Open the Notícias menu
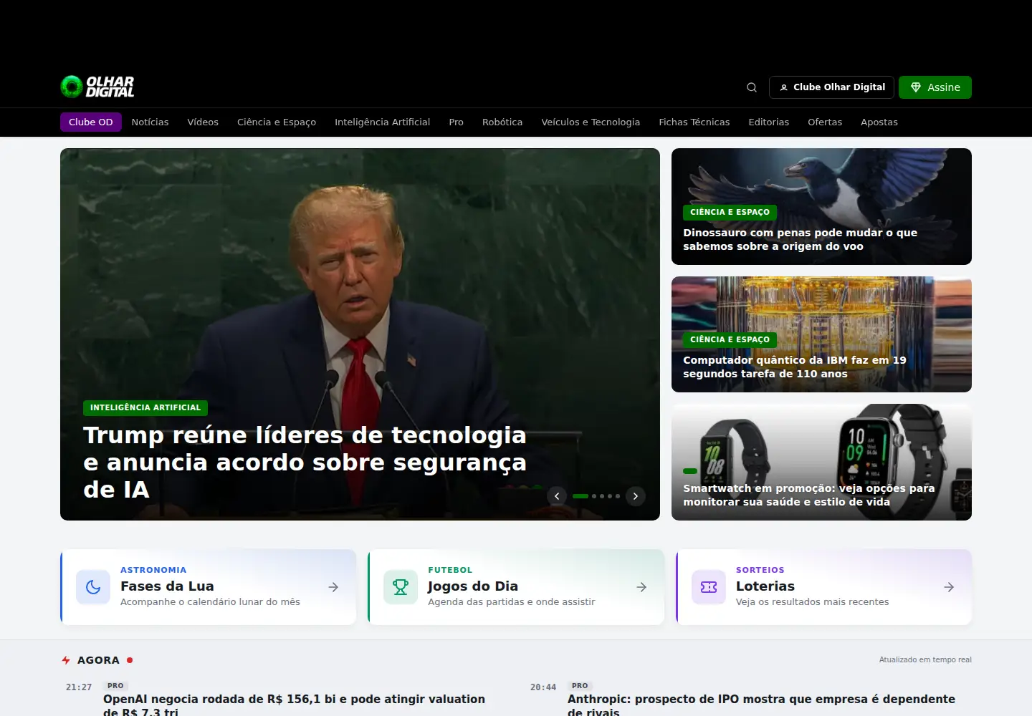Viewport: 1032px width, 716px height. point(150,122)
